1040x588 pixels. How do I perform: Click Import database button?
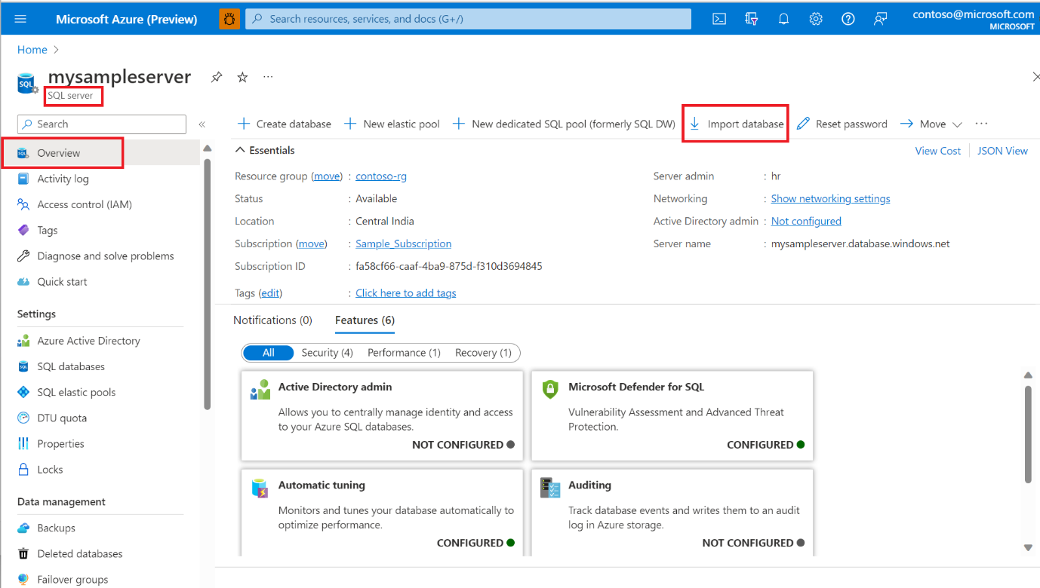coord(736,124)
